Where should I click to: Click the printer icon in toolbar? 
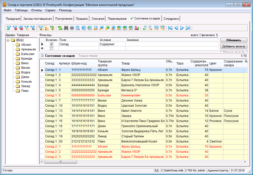point(72,28)
